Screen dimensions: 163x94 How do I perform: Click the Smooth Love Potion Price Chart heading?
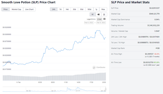[28, 2]
